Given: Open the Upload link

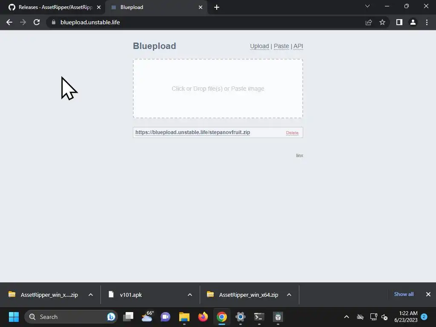Looking at the screenshot, I should tap(259, 46).
